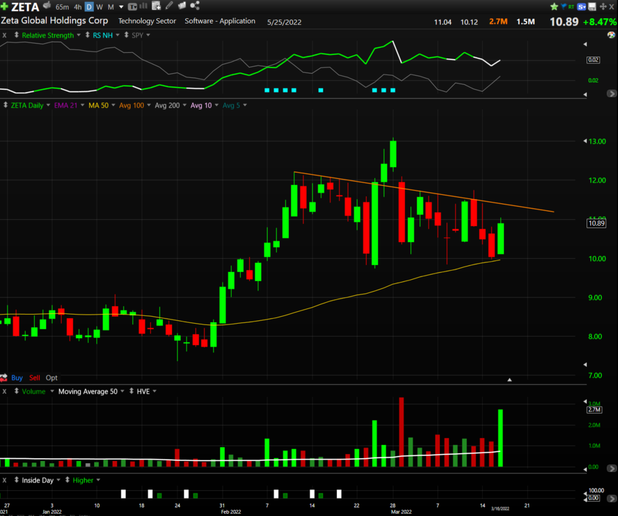This screenshot has height=516, width=618.
Task: Toggle the blue flag icon
Action: pos(564,6)
